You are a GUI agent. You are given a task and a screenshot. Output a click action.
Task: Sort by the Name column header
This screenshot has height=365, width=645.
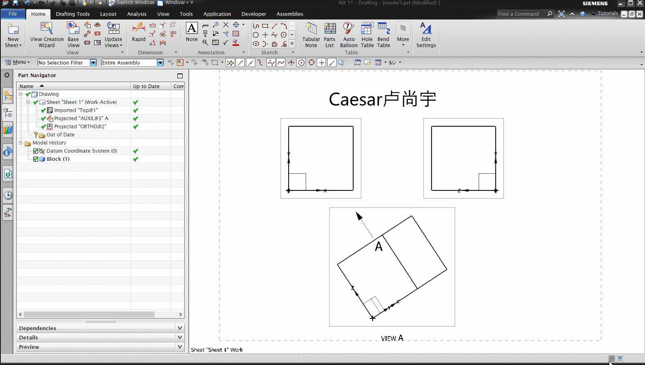pos(73,86)
